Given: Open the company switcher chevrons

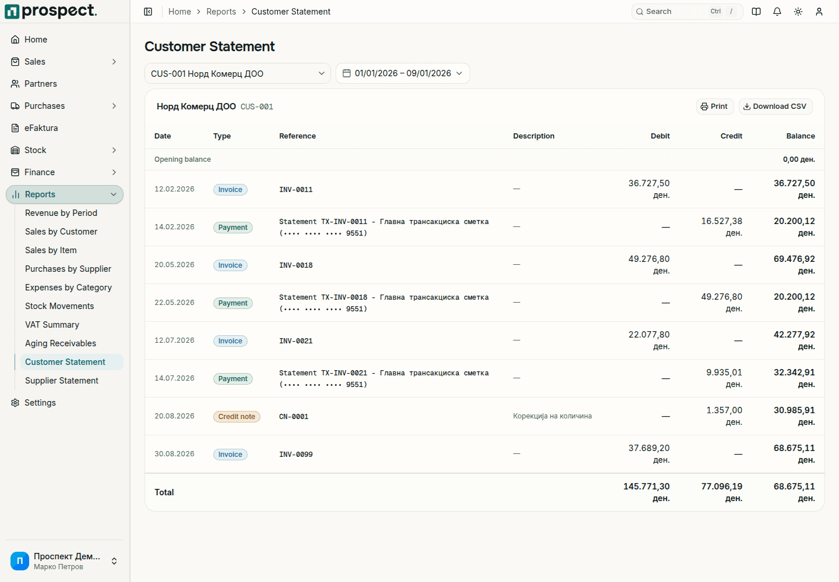Looking at the screenshot, I should point(114,561).
